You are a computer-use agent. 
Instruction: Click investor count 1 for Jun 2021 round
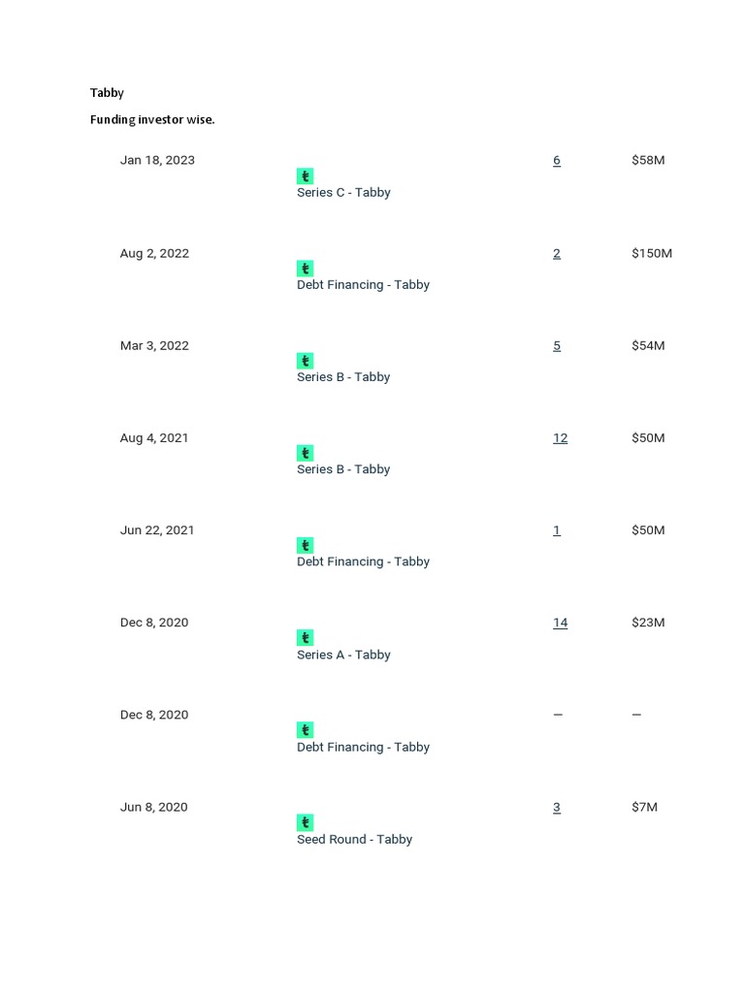click(x=557, y=530)
